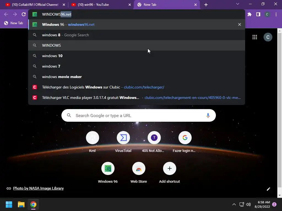The height and width of the screenshot is (211, 282).
Task: Open the Chrome three-dot menu
Action: pos(276,14)
